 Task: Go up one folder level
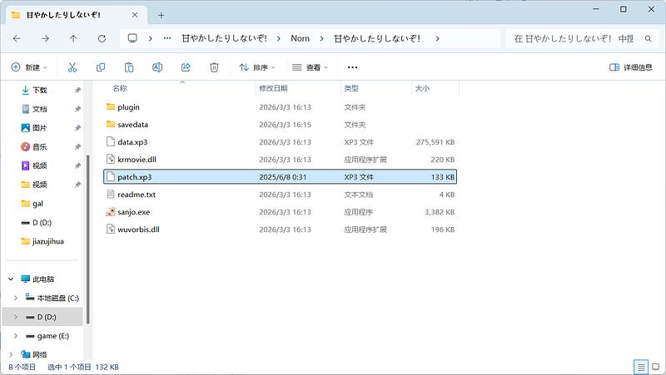pyautogui.click(x=73, y=38)
